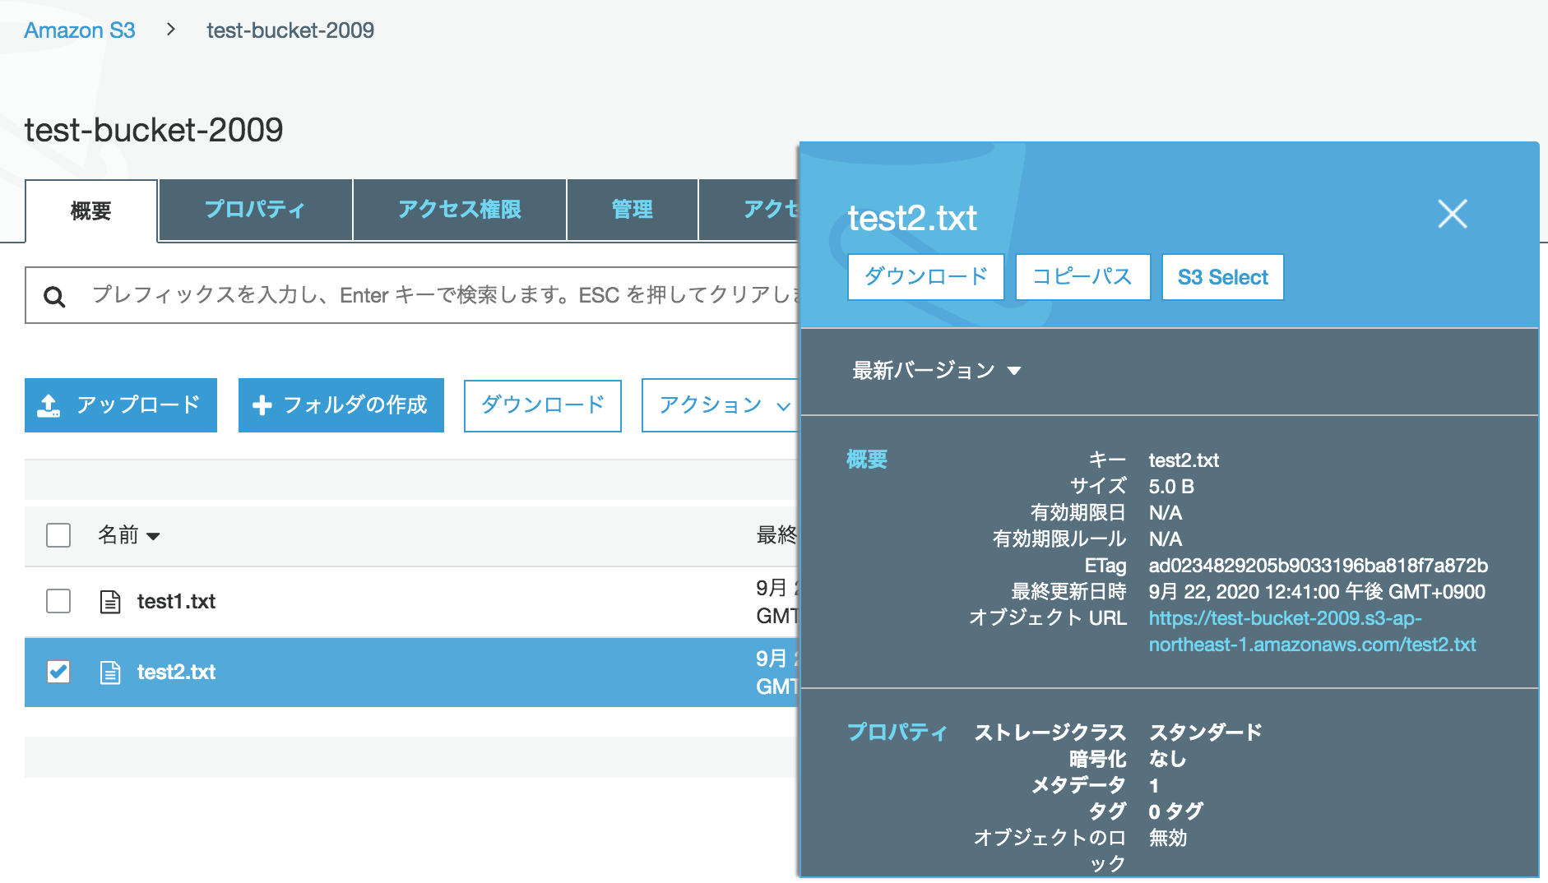Viewport: 1548px width, 883px height.
Task: Click the コピーパス button
Action: point(1082,277)
